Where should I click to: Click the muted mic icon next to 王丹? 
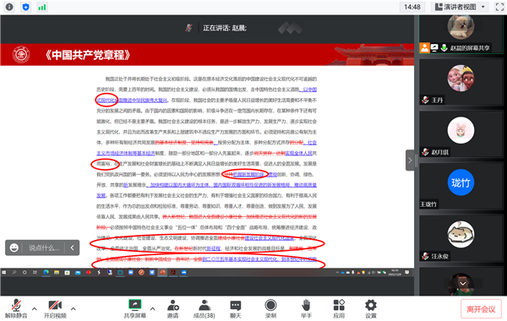click(x=425, y=100)
